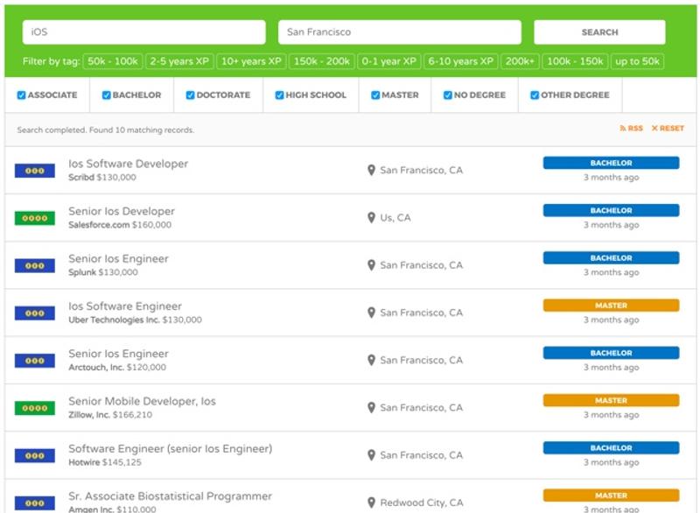Image resolution: width=700 pixels, height=513 pixels.
Task: Filter by the 50k - 100k salary tag
Action: coord(113,61)
